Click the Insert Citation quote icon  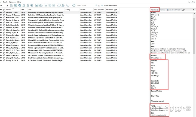pyautogui.click(x=46, y=5)
